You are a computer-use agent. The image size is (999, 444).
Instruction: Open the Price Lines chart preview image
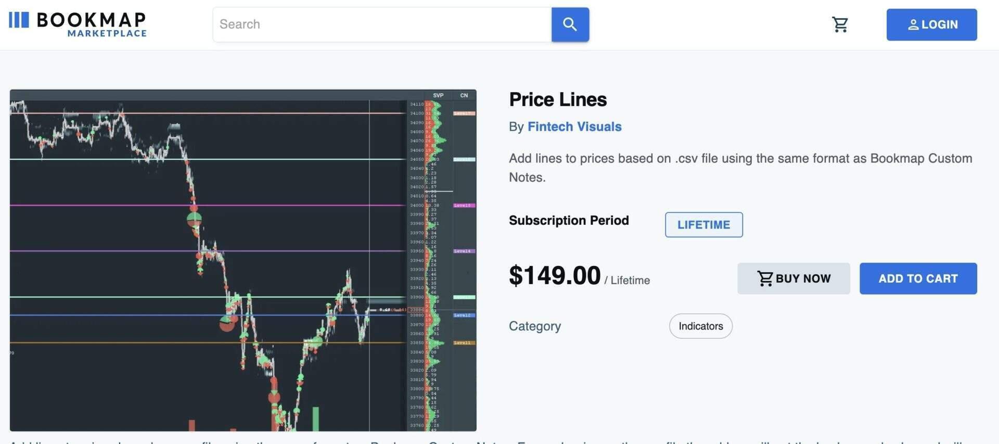[x=208, y=260]
